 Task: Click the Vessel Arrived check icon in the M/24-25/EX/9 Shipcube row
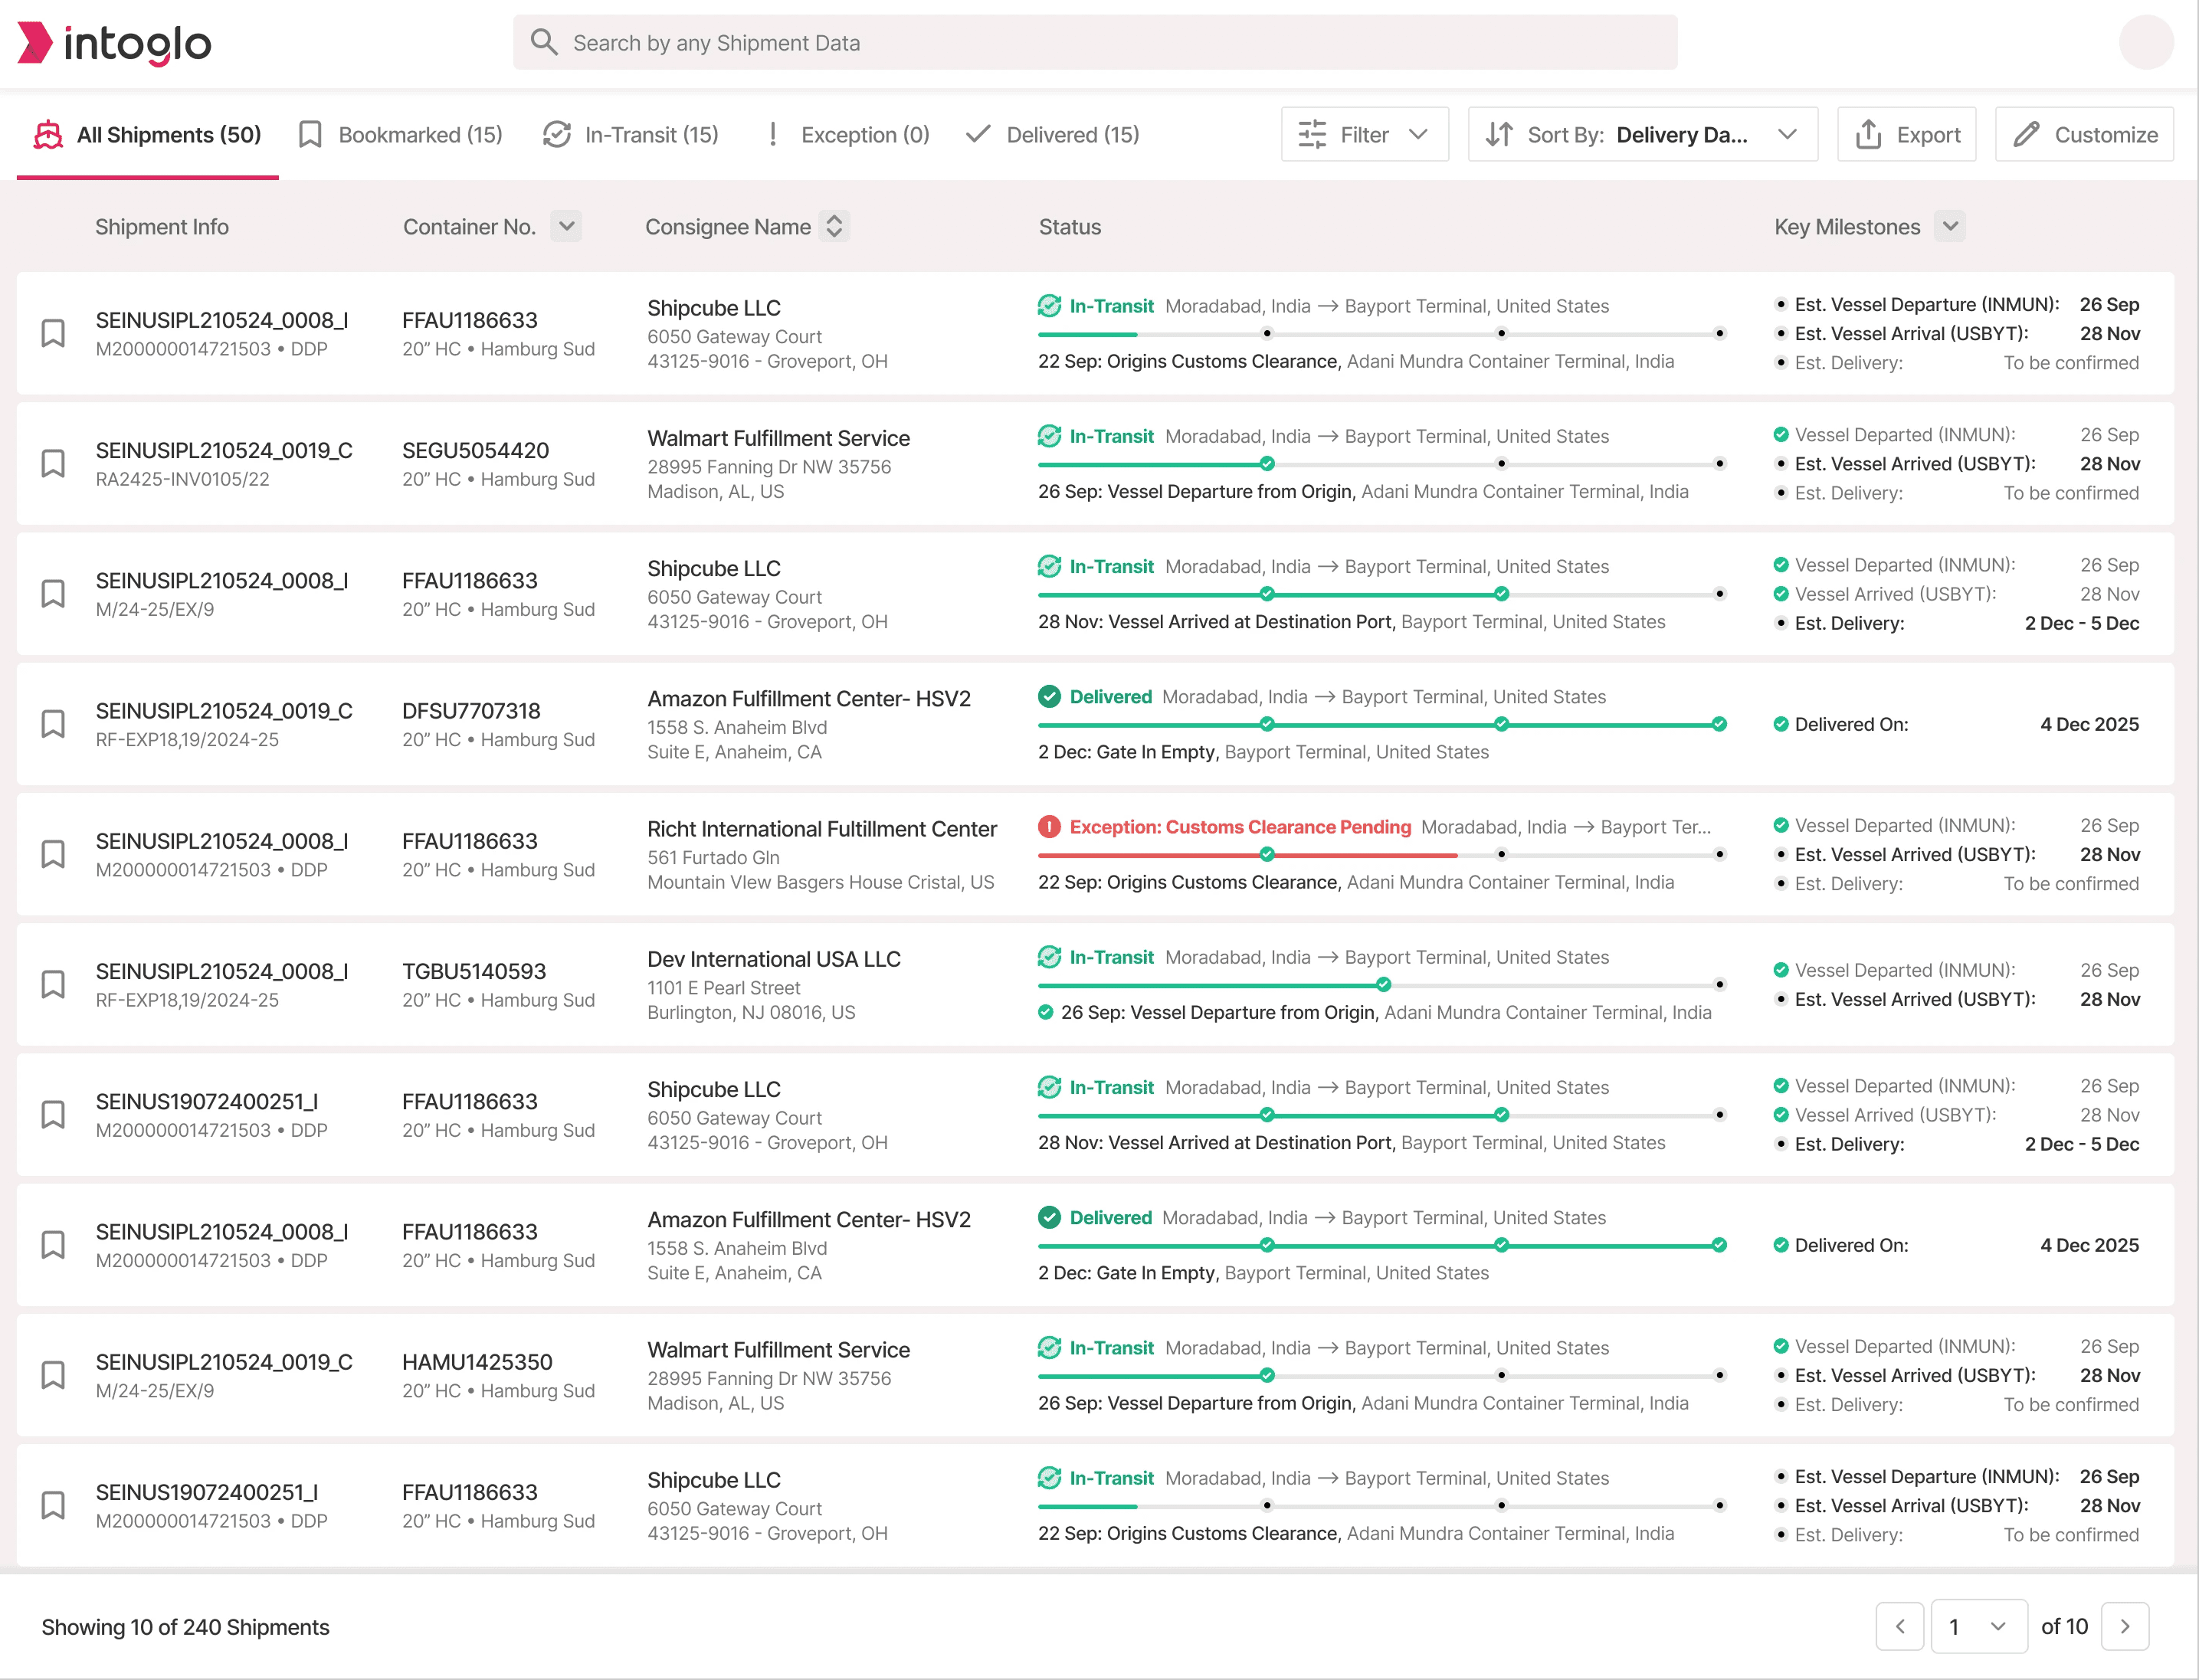pos(1781,594)
